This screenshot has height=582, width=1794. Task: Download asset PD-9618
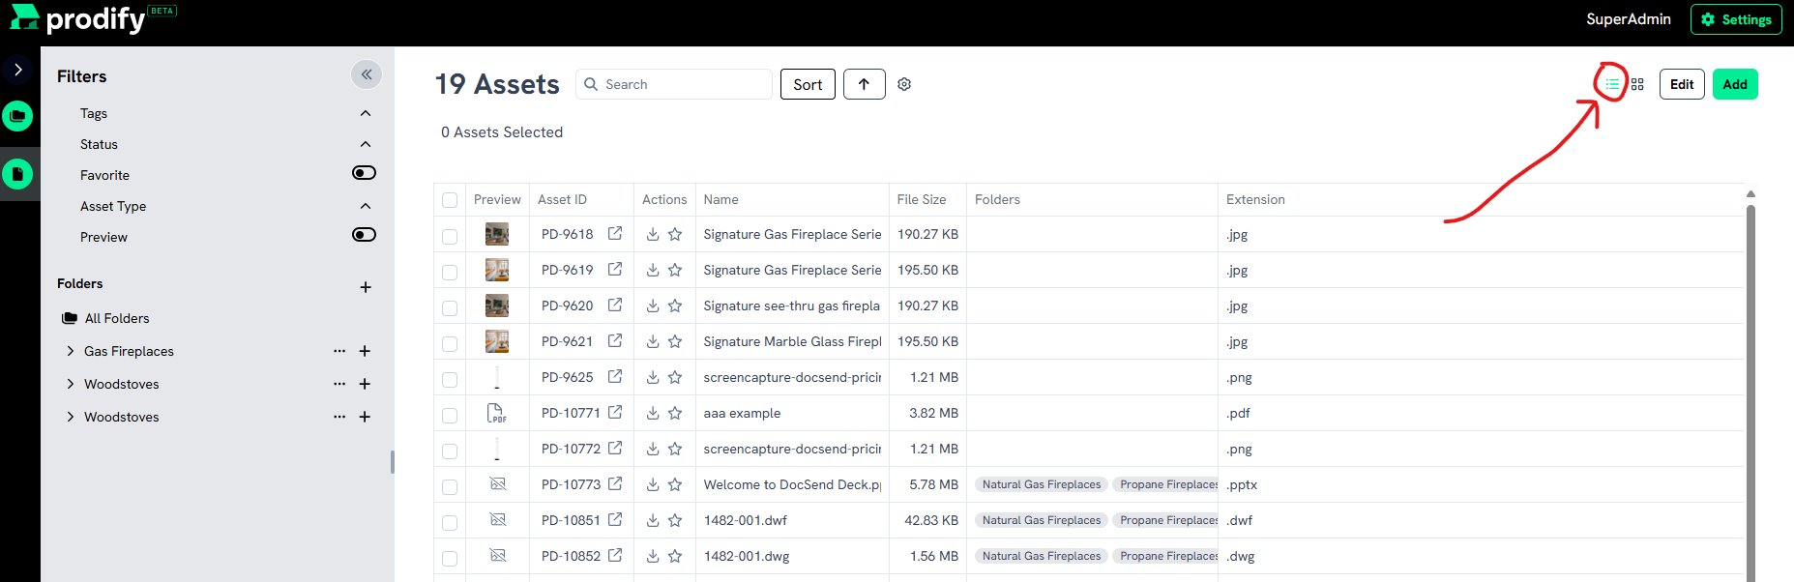tap(653, 234)
